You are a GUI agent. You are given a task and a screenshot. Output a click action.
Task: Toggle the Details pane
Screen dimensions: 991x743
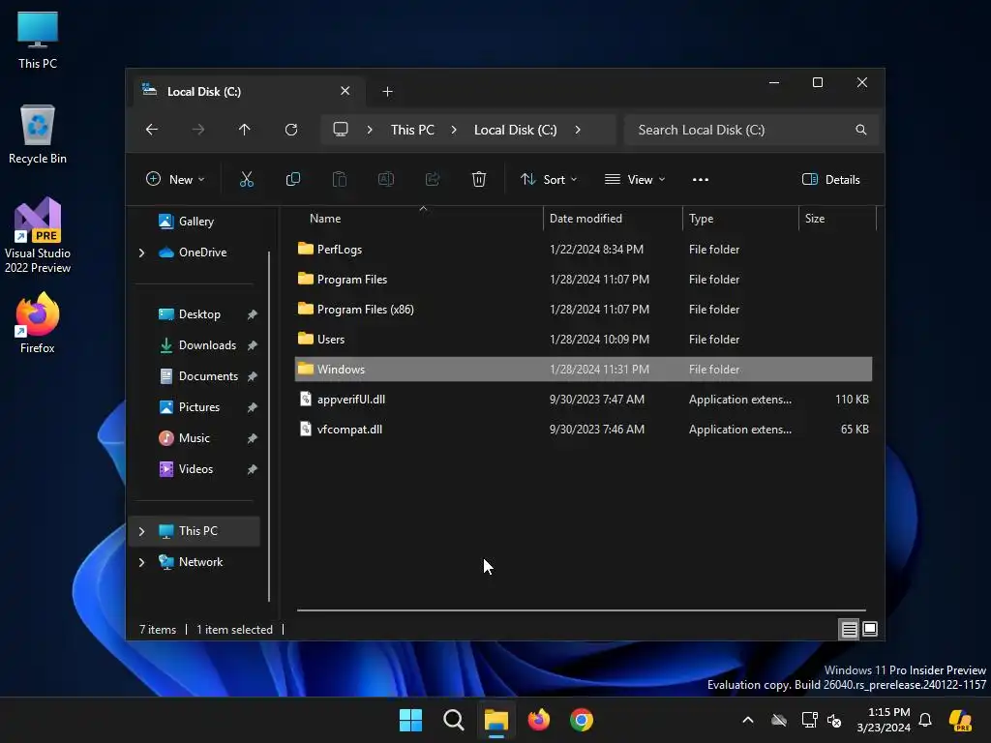[831, 179]
